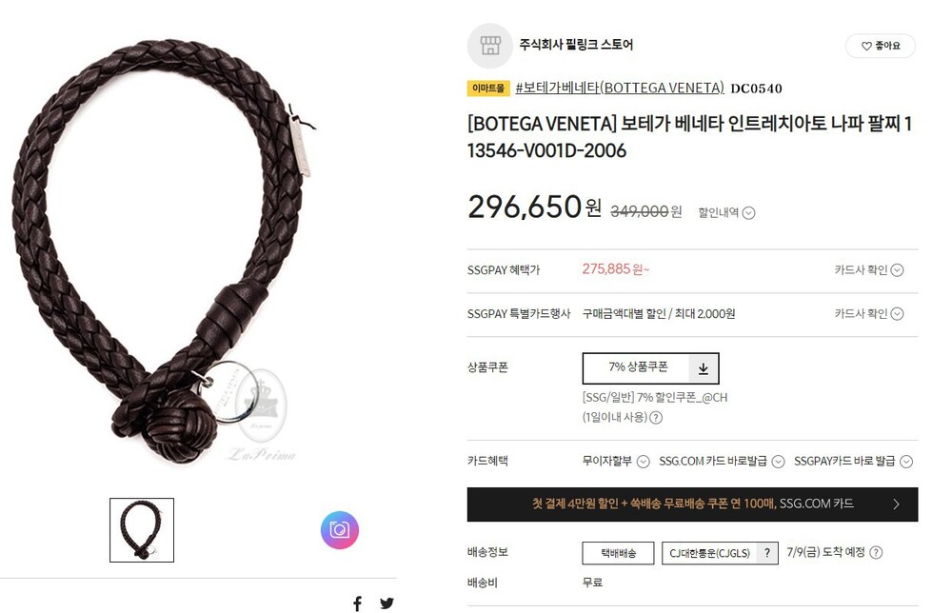The image size is (952, 613).
Task: Expand 카드사 확인 beside SSGPAY 특별카드행사
Action: point(869,314)
